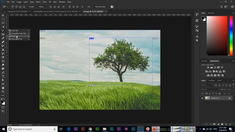
Task: Open the Paragraph panel icon
Action: pyautogui.click(x=197, y=41)
